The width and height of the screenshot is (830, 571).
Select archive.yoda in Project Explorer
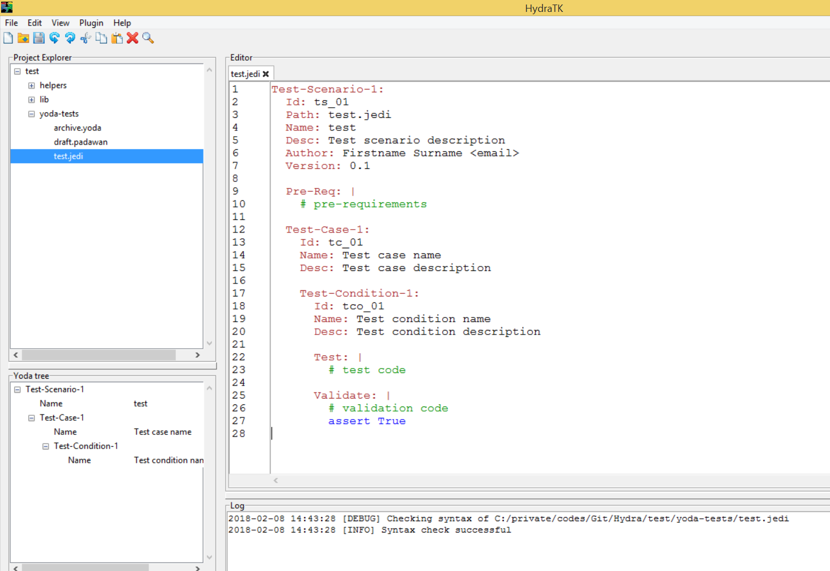[78, 128]
